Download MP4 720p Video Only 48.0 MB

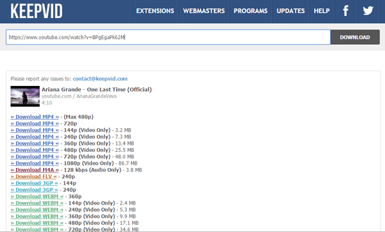[x=35, y=157]
